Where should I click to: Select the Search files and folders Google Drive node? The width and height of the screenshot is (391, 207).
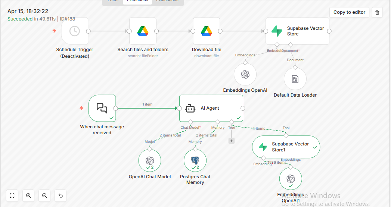[143, 31]
